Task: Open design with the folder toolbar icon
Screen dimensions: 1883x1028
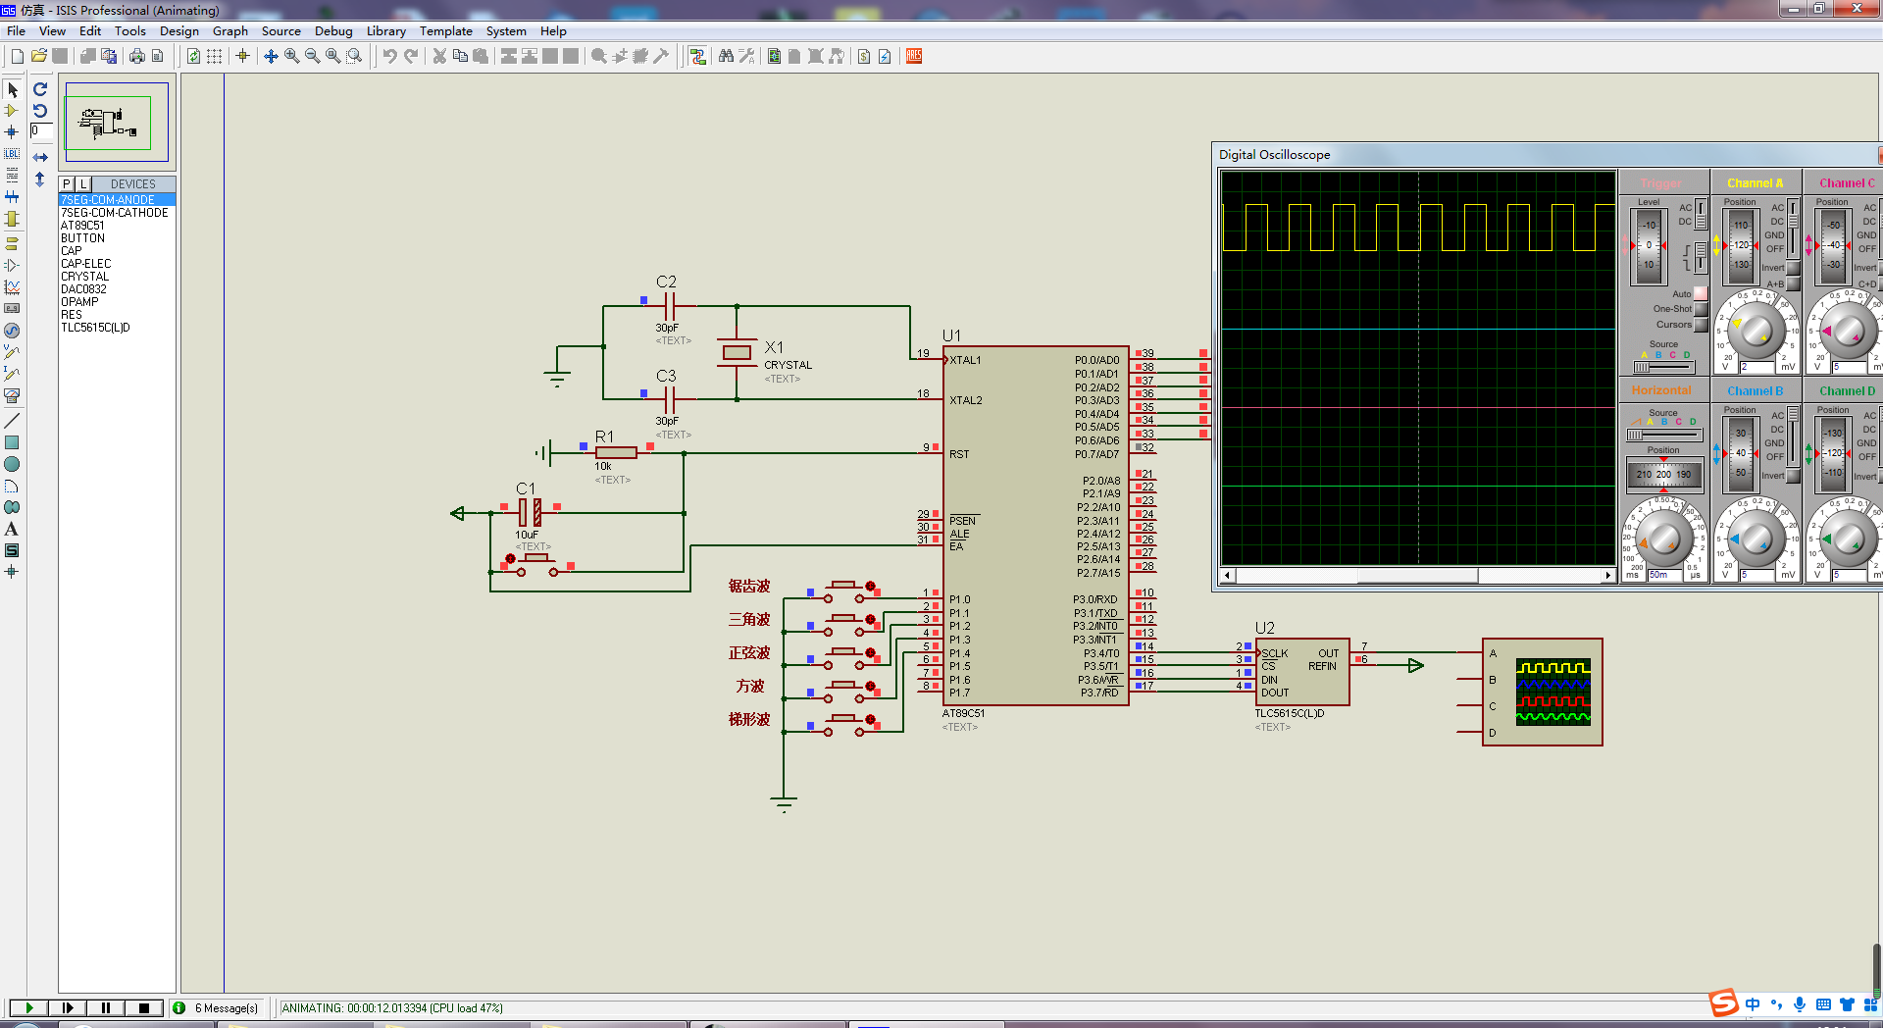Action: pos(39,56)
